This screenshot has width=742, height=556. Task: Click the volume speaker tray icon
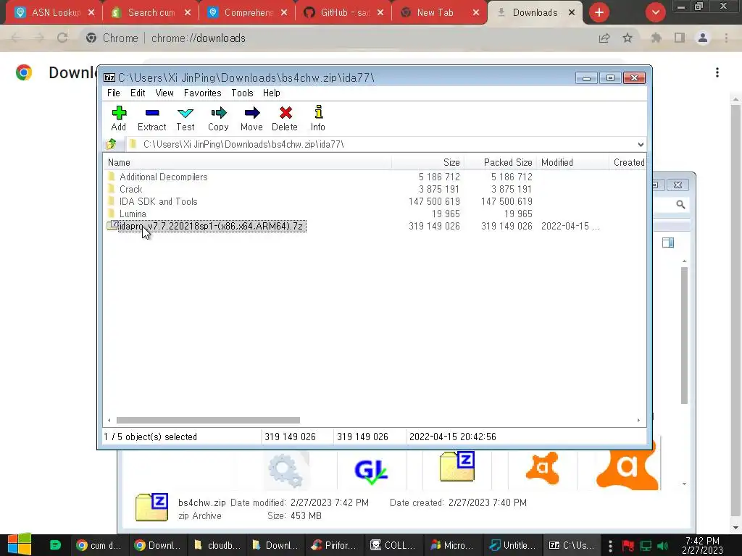[662, 546]
